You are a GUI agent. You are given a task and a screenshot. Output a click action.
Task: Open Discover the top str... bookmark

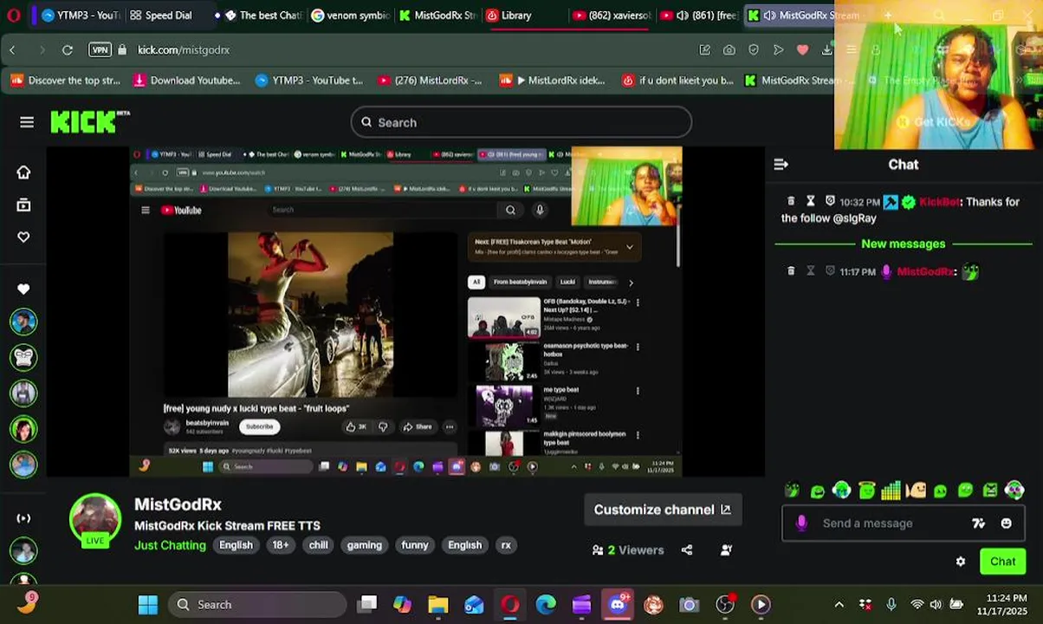tap(65, 81)
